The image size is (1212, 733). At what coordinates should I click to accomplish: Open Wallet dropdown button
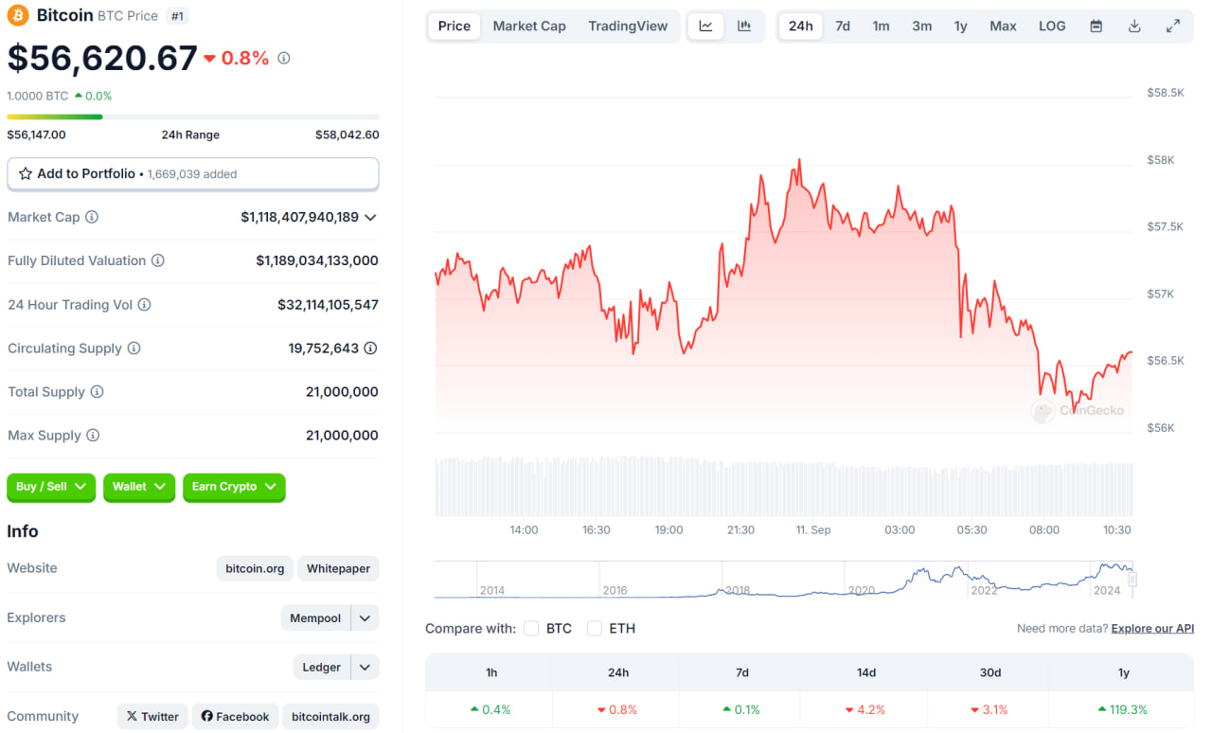pos(139,487)
